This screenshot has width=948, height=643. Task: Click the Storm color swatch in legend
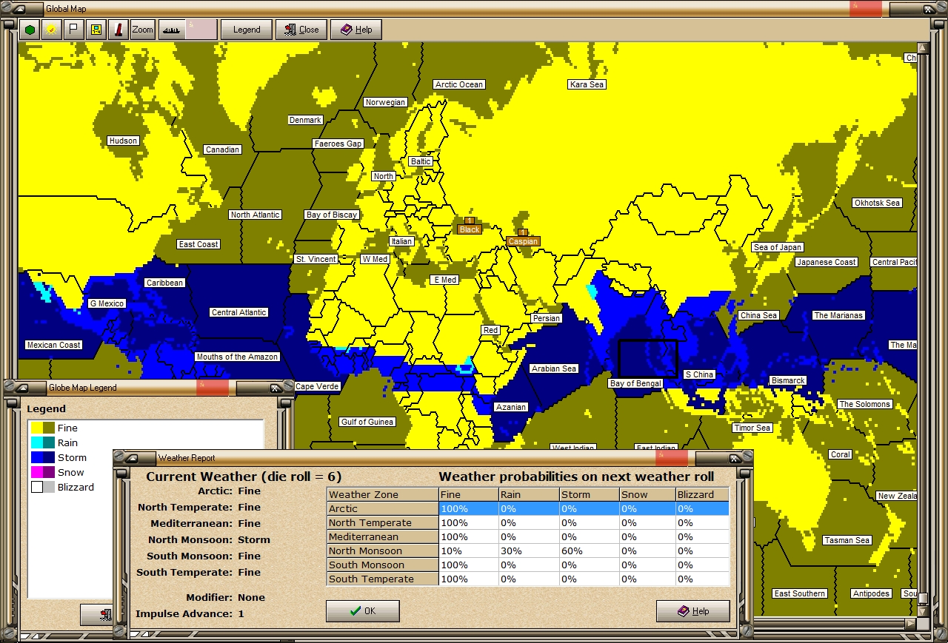tap(42, 457)
